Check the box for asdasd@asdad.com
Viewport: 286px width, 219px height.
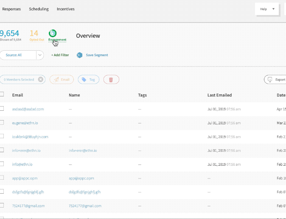coord(2,109)
